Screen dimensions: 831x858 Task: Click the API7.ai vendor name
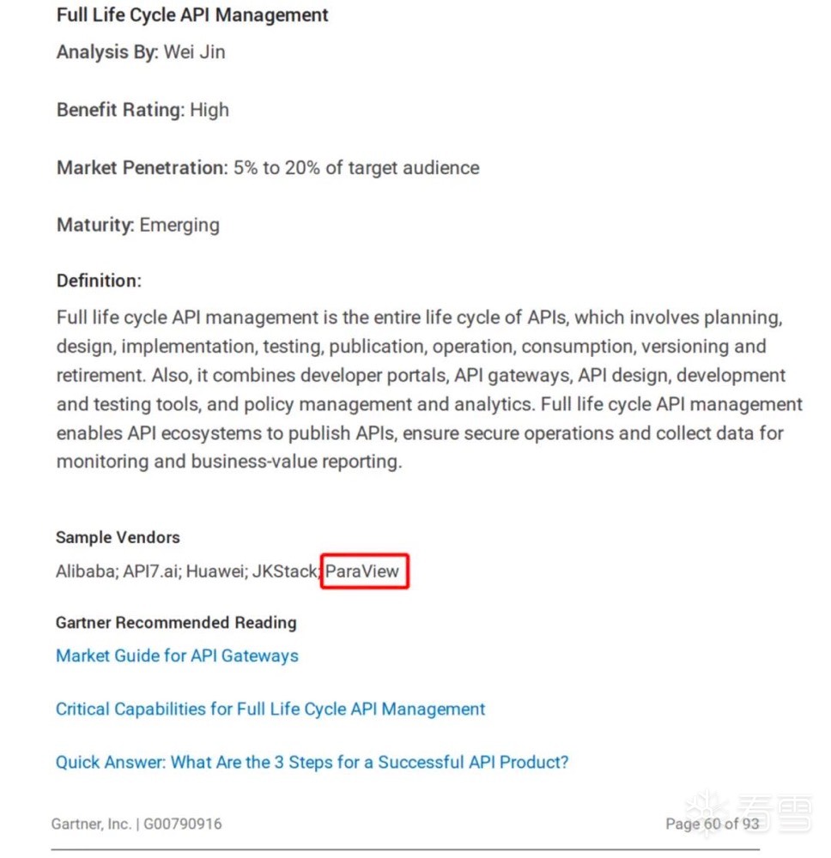click(153, 571)
